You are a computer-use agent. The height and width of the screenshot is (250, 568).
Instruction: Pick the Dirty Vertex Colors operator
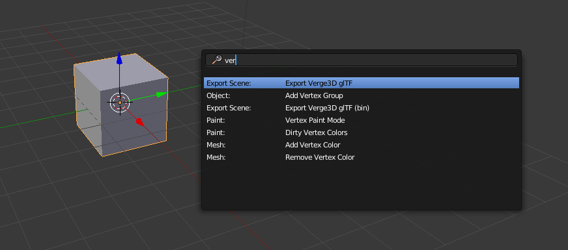361,132
